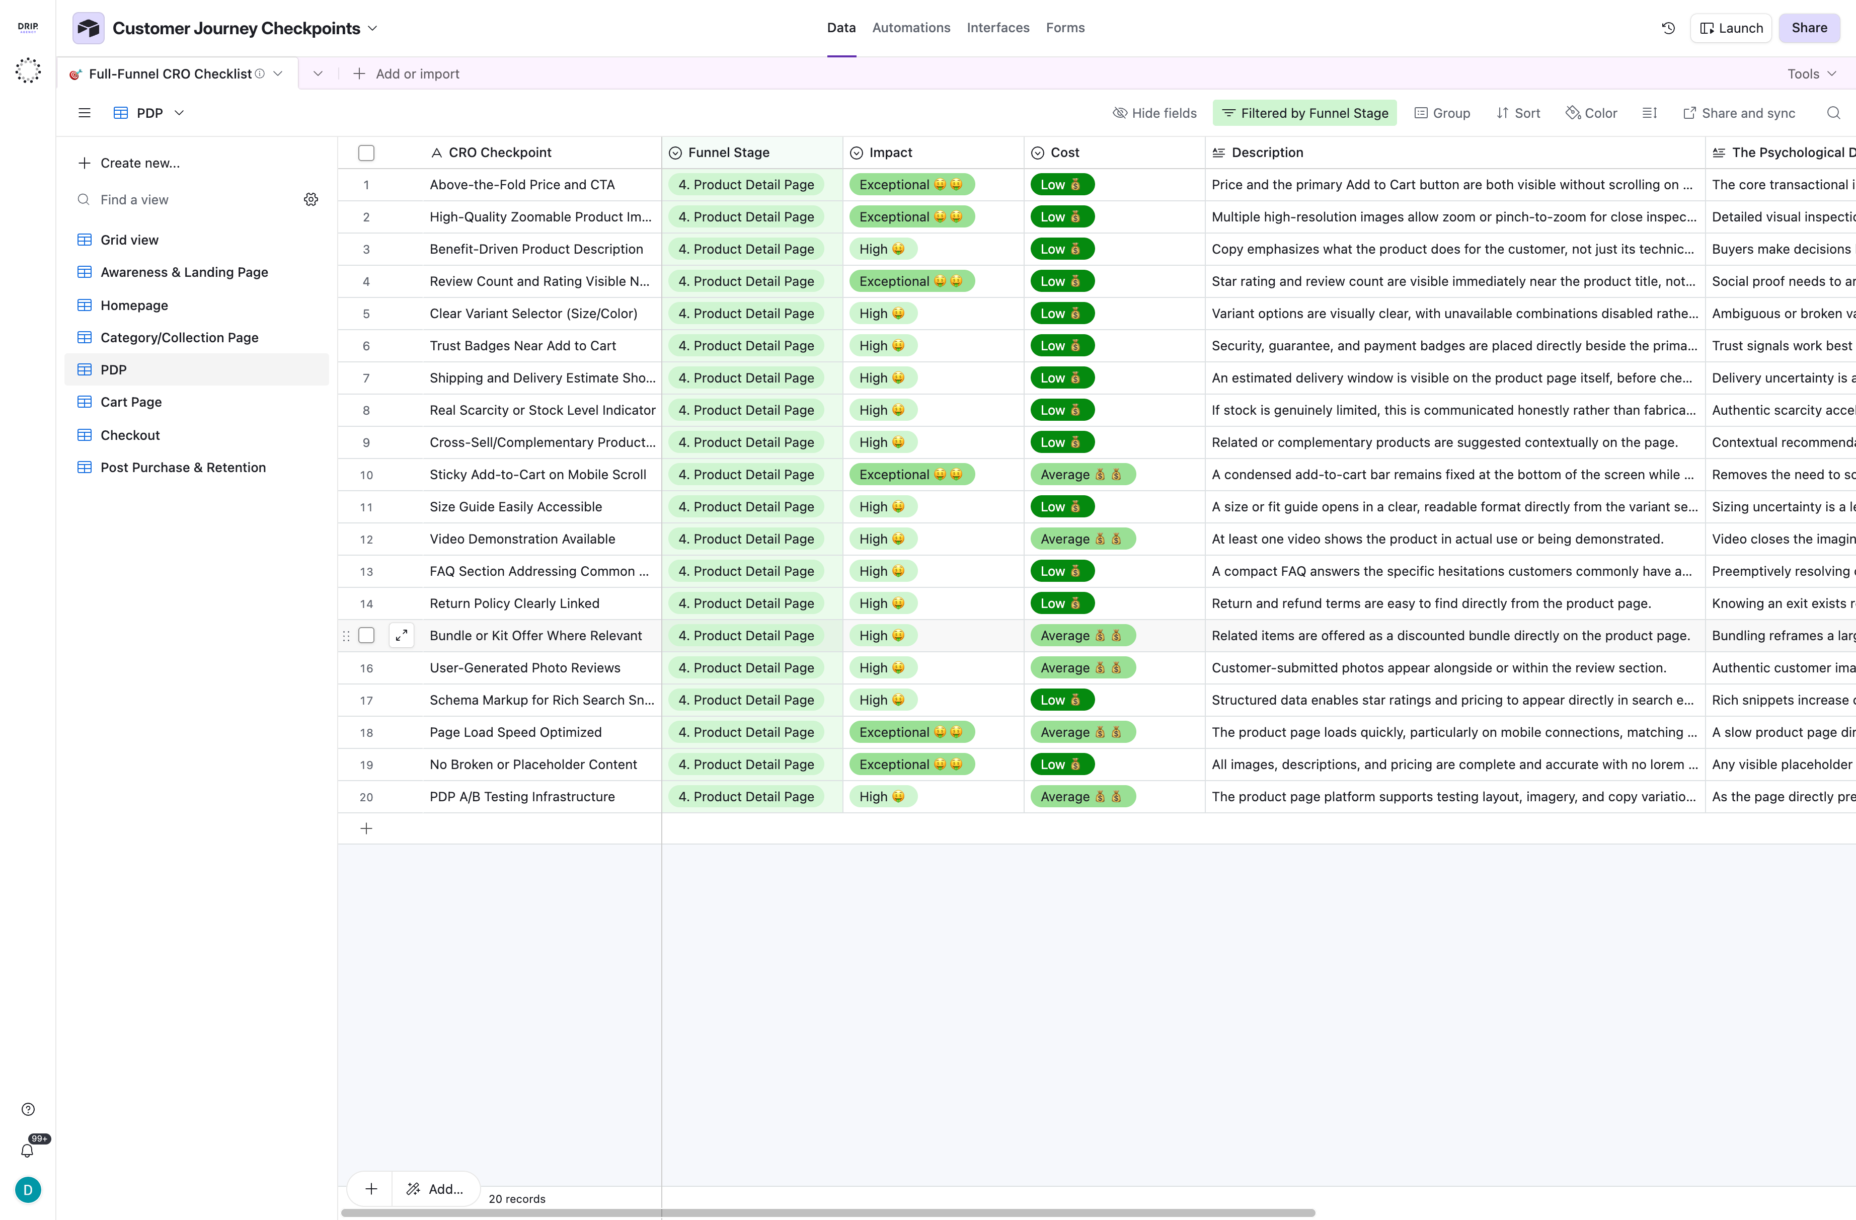Expand the tables list chevron

(318, 73)
